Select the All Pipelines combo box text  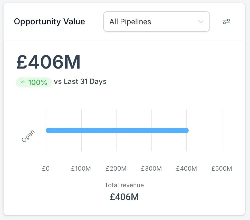[x=130, y=22]
